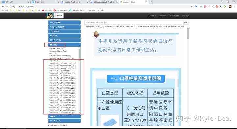Open the 'N' bookmark folder

click(31, 11)
